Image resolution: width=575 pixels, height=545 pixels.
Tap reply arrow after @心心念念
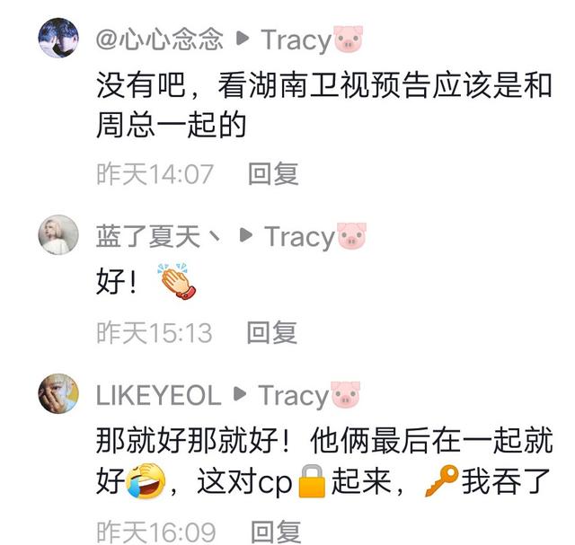click(243, 38)
